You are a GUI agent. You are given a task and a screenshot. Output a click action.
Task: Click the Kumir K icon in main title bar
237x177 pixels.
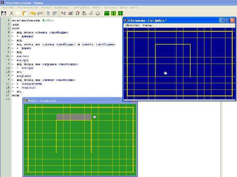(x=2, y=3)
